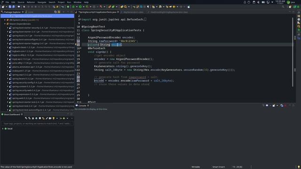The height and width of the screenshot is (169, 301).
Task: Click the clock in the system tray
Action: tap(280, 2)
